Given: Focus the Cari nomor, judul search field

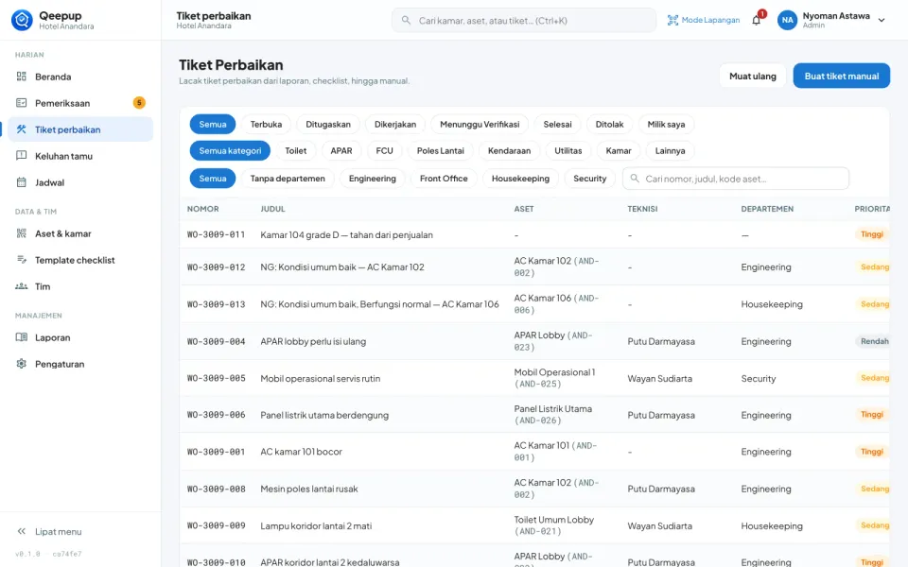Looking at the screenshot, I should (736, 179).
